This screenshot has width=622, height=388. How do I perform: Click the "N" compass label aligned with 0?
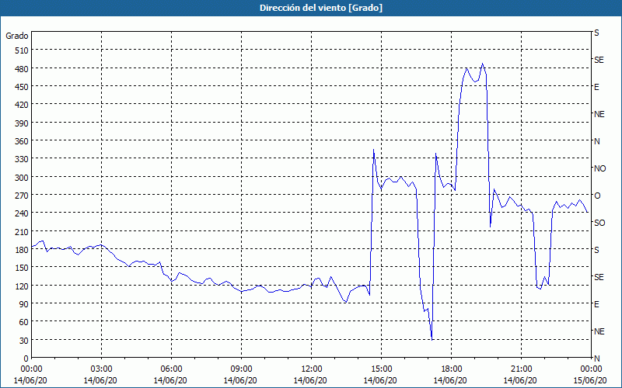coord(596,359)
